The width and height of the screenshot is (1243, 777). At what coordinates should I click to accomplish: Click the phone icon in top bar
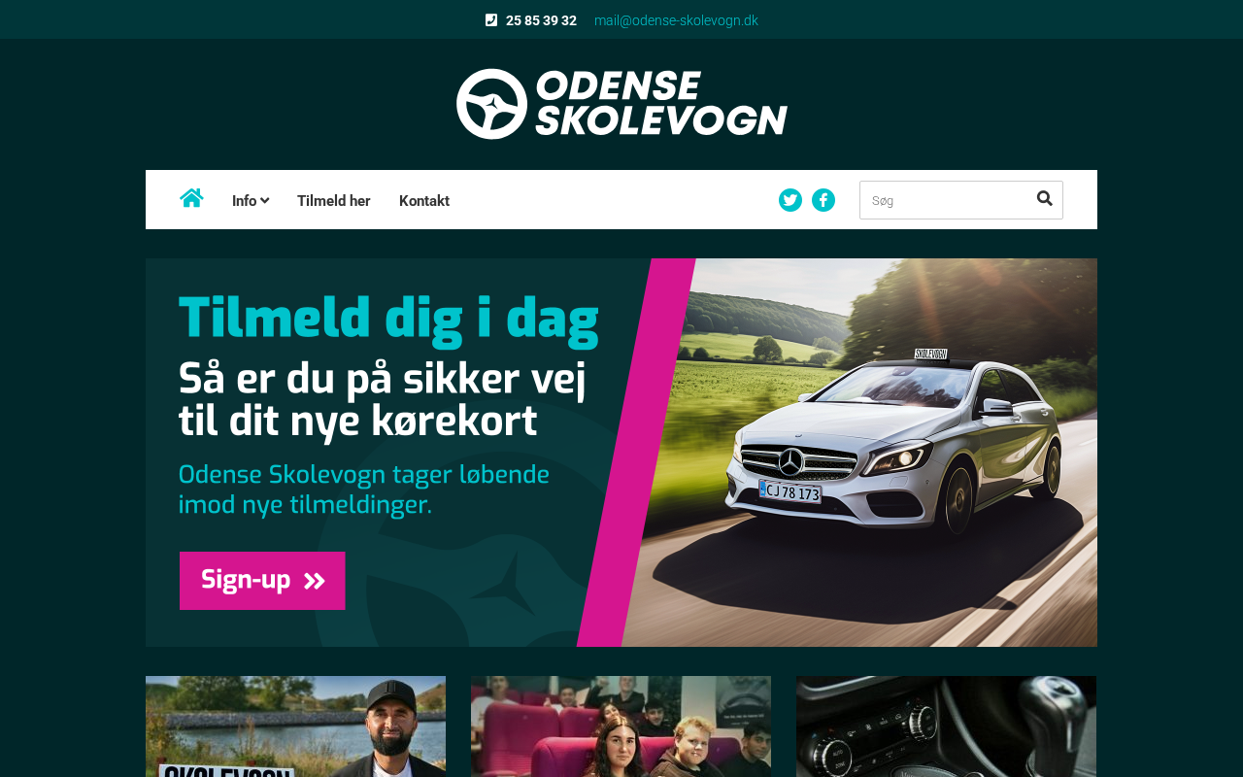(491, 20)
